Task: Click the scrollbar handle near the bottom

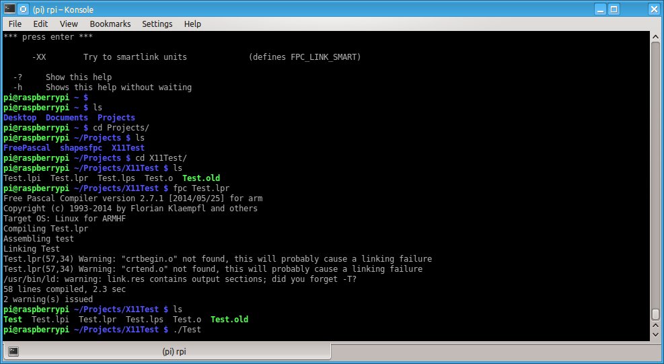Action: tap(655, 314)
